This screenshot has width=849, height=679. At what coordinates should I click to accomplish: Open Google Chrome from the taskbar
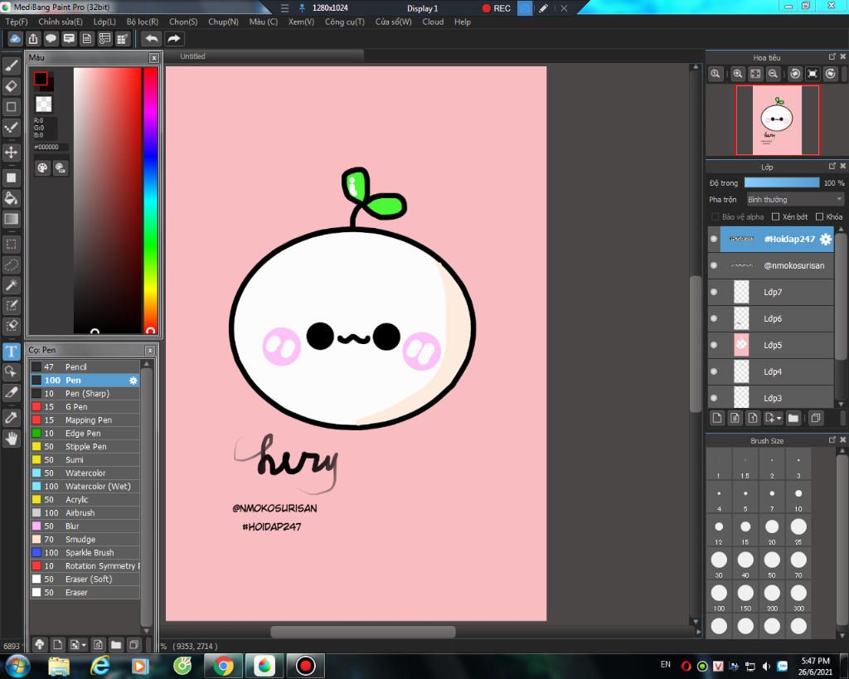(223, 666)
